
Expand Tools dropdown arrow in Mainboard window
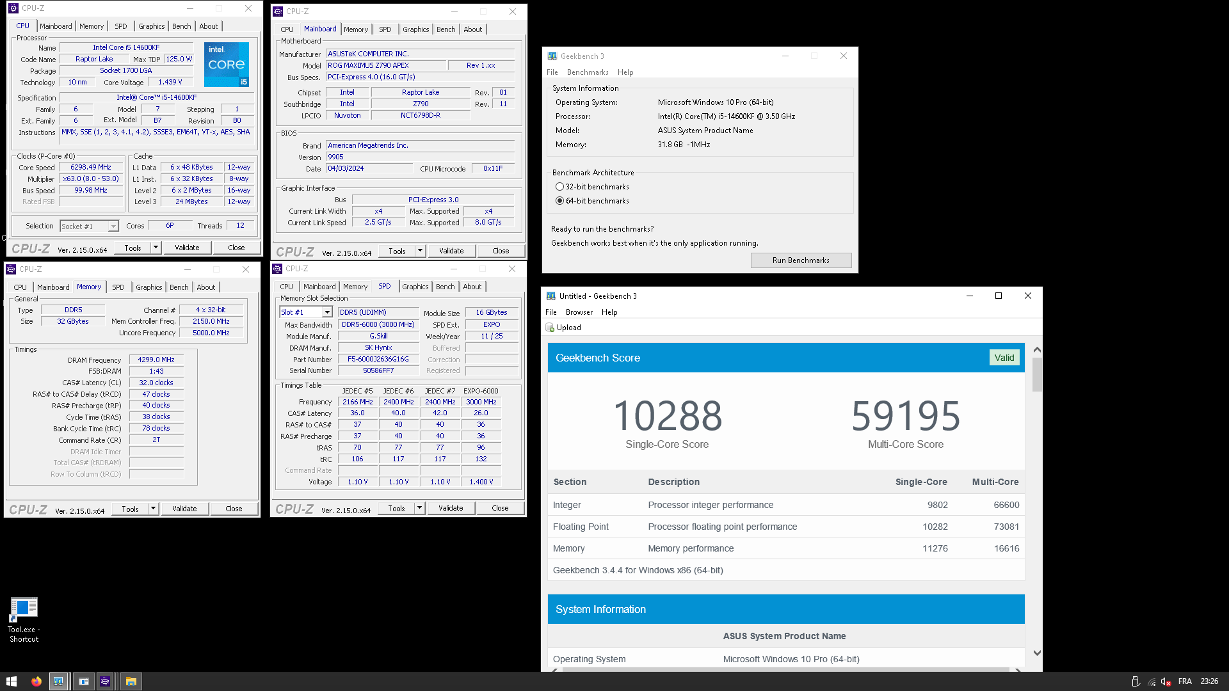420,251
